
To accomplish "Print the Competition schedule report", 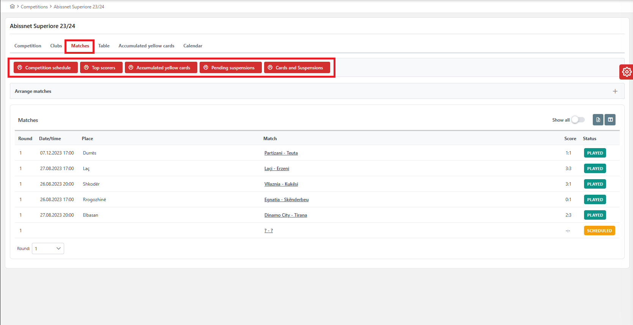I will pos(46,68).
